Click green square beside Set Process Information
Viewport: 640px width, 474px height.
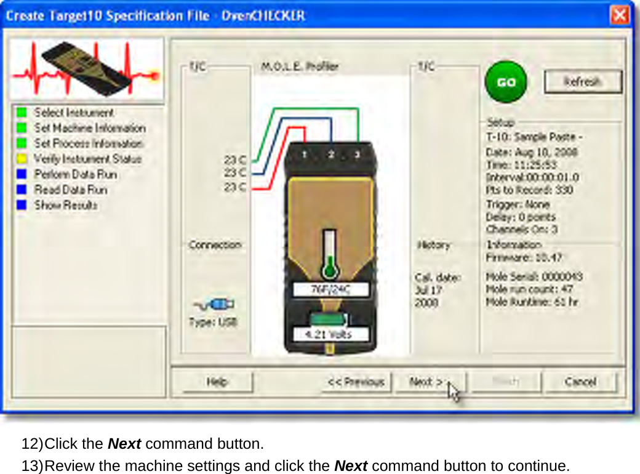(22, 143)
